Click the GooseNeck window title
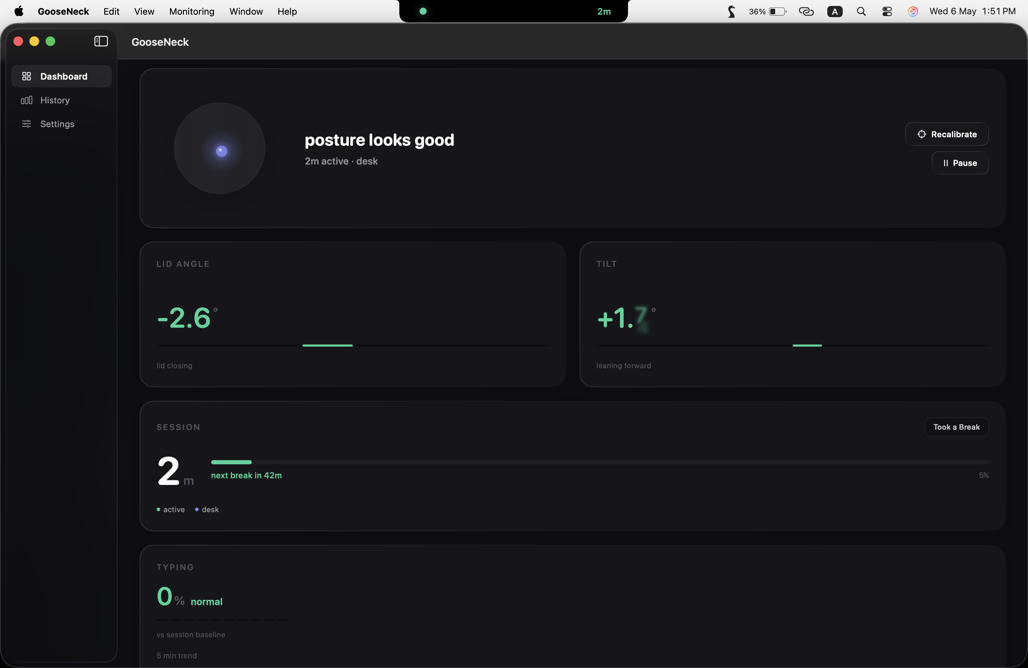Image resolution: width=1028 pixels, height=668 pixels. [160, 42]
